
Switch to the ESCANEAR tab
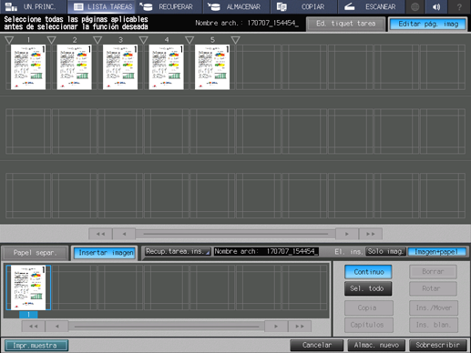(371, 6)
